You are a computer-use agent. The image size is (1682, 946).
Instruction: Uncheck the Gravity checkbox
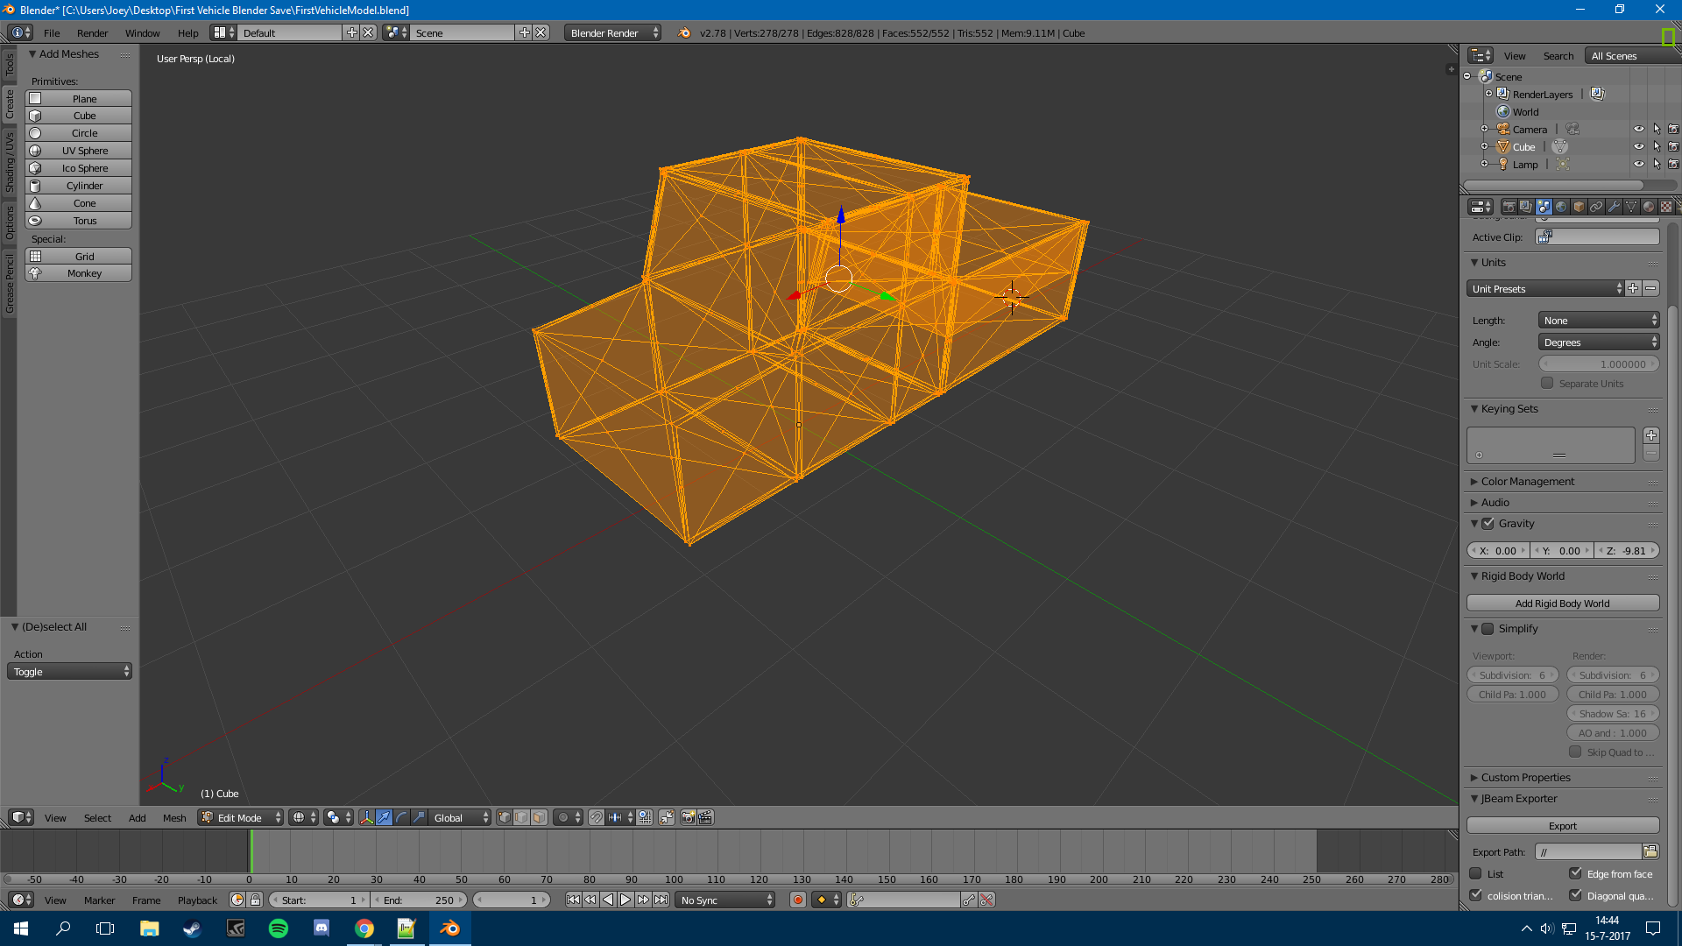coord(1488,523)
